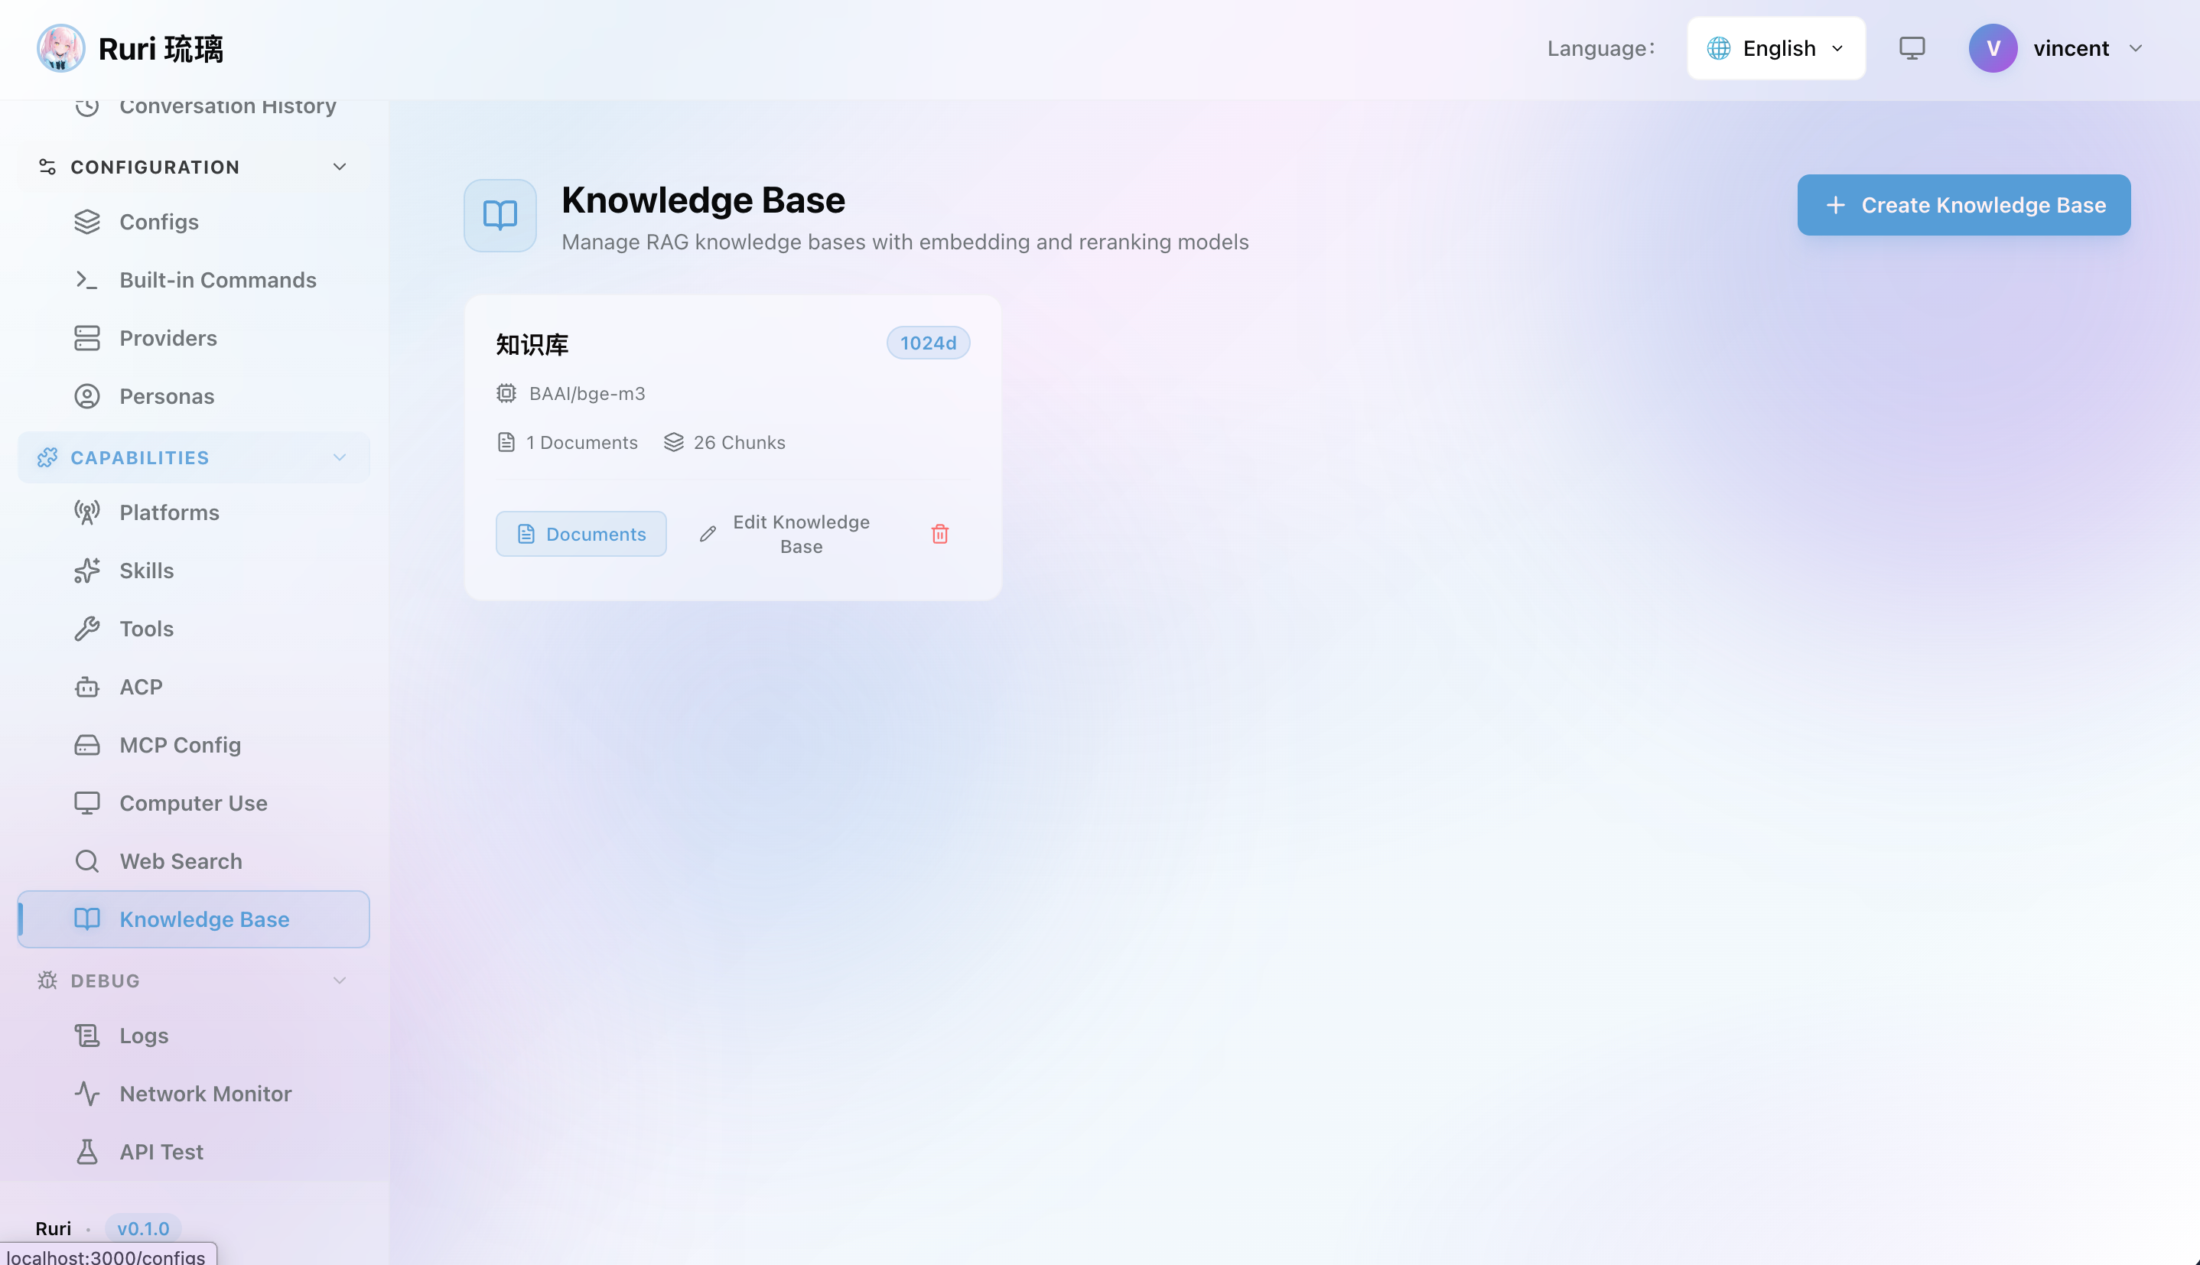Click the ACP robot icon

(87, 688)
